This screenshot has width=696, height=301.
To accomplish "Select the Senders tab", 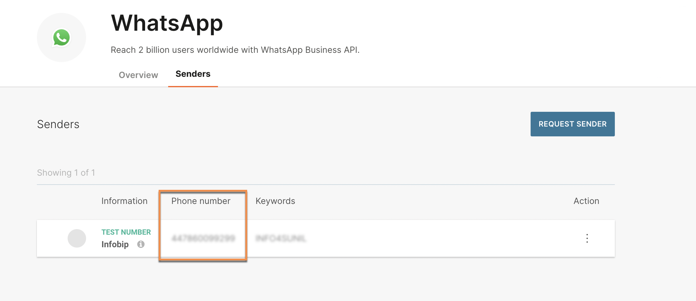I will [x=193, y=74].
